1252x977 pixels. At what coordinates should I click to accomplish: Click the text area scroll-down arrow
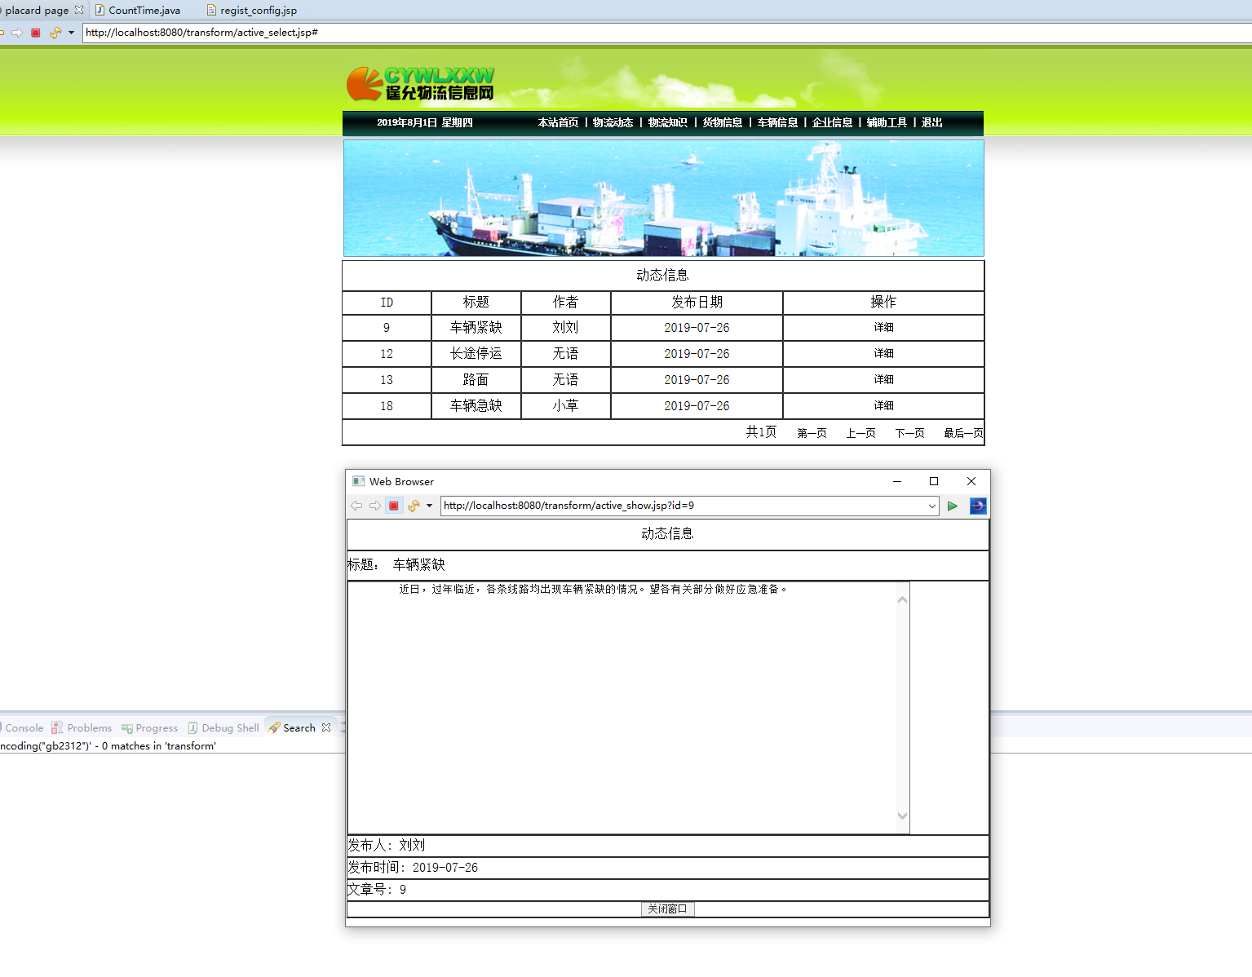tap(903, 816)
